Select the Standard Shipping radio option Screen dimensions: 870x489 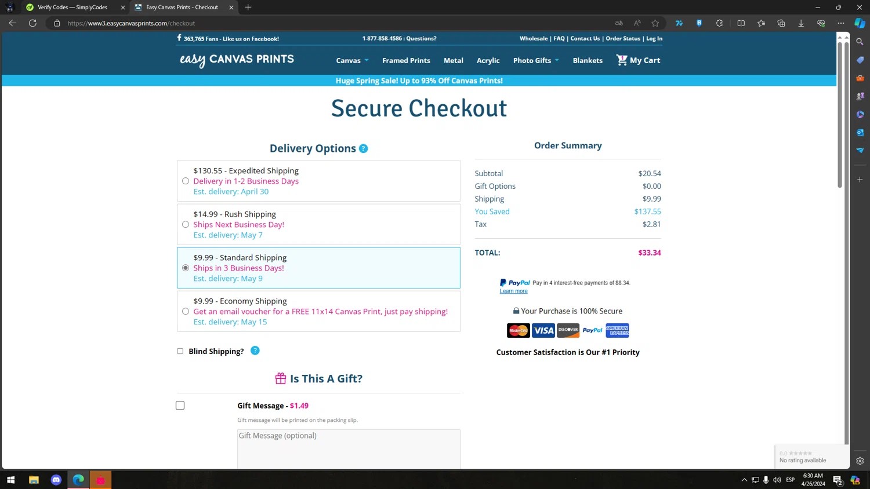[186, 268]
